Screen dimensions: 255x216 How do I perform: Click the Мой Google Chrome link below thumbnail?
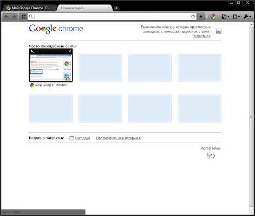point(53,85)
